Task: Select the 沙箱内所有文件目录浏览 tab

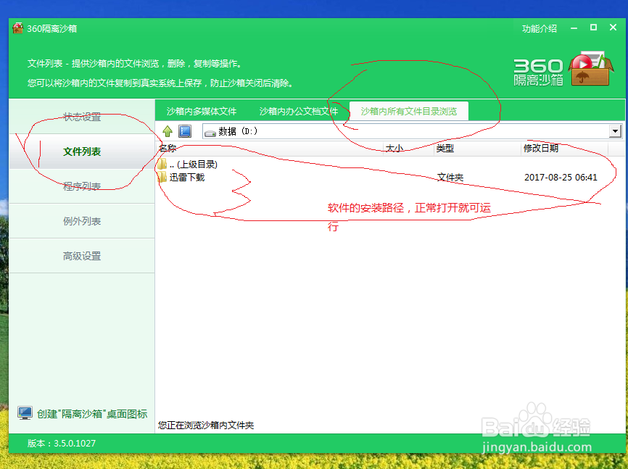Action: click(409, 111)
